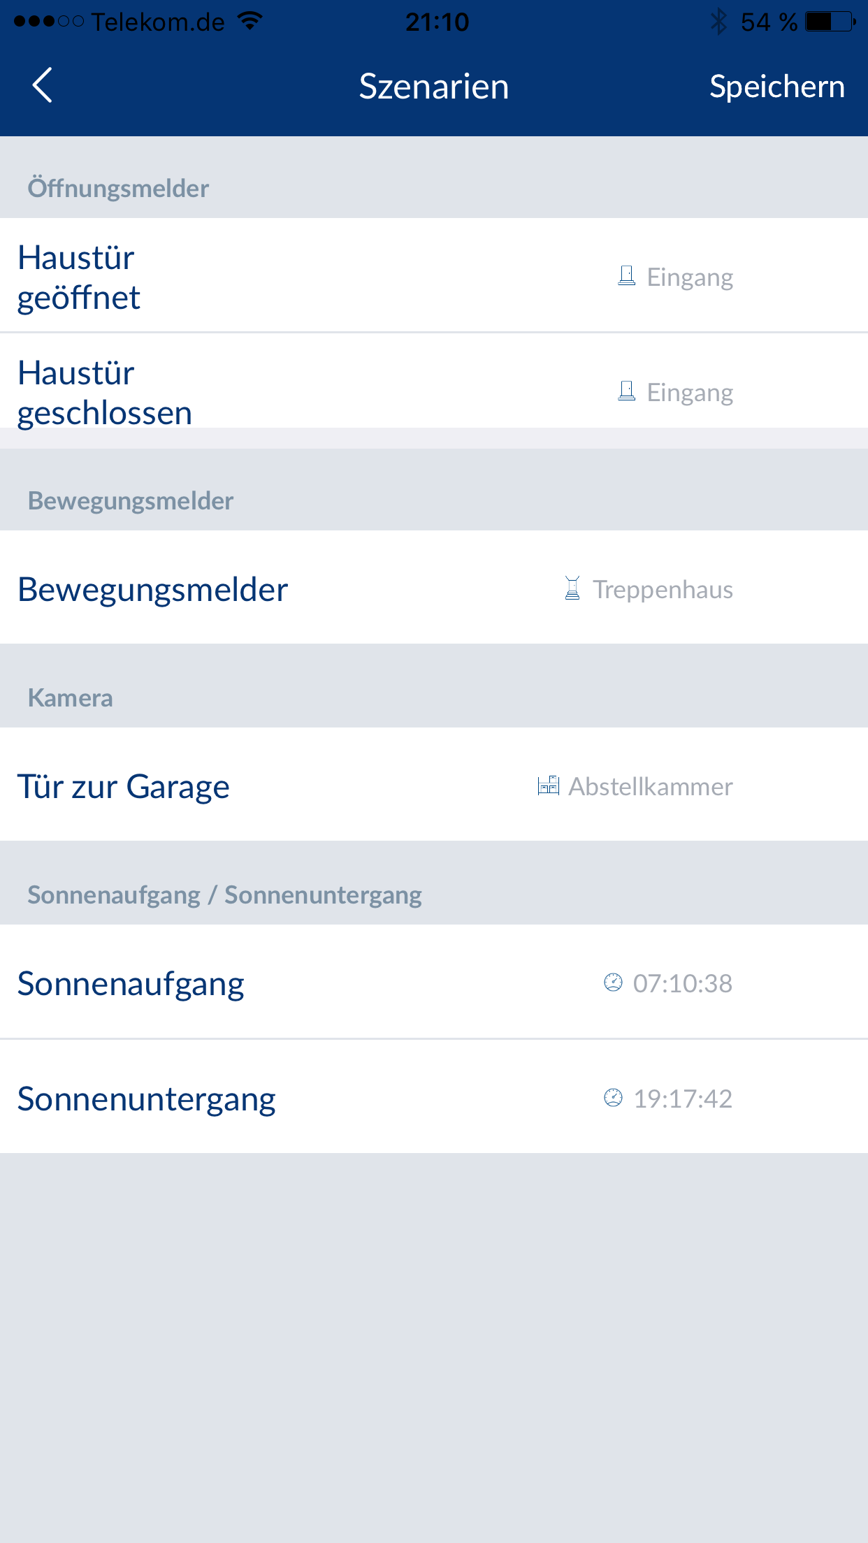The image size is (868, 1543).
Task: Tap the back arrow icon
Action: click(43, 86)
